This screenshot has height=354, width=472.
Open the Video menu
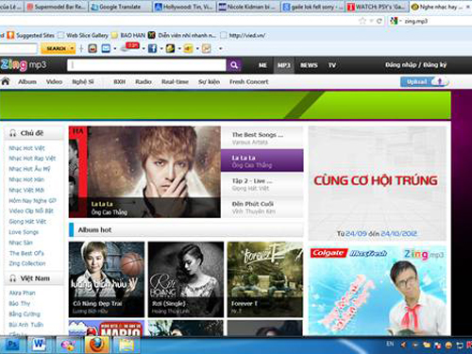54,82
